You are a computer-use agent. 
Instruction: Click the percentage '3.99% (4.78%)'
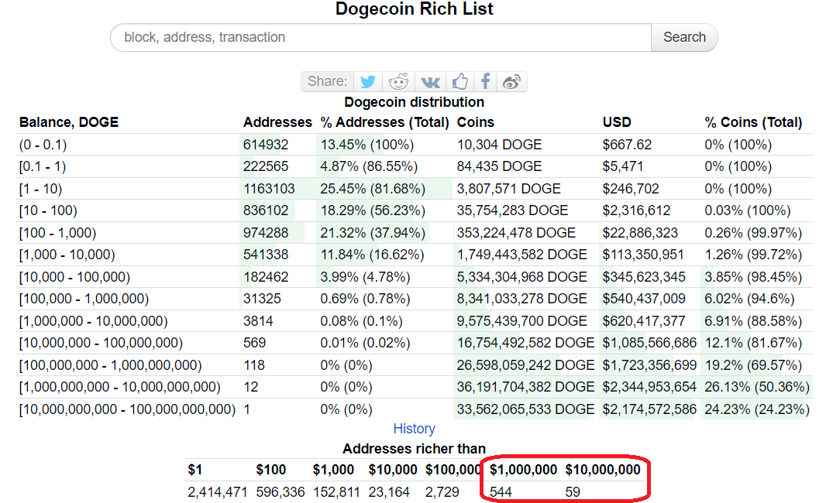[365, 277]
